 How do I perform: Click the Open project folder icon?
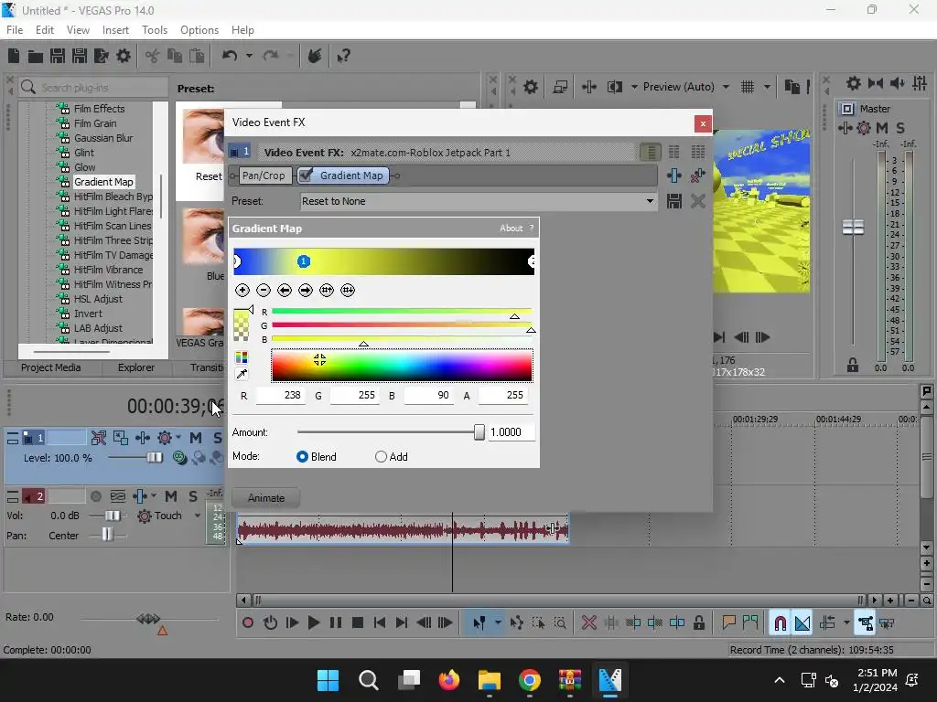[x=36, y=56]
